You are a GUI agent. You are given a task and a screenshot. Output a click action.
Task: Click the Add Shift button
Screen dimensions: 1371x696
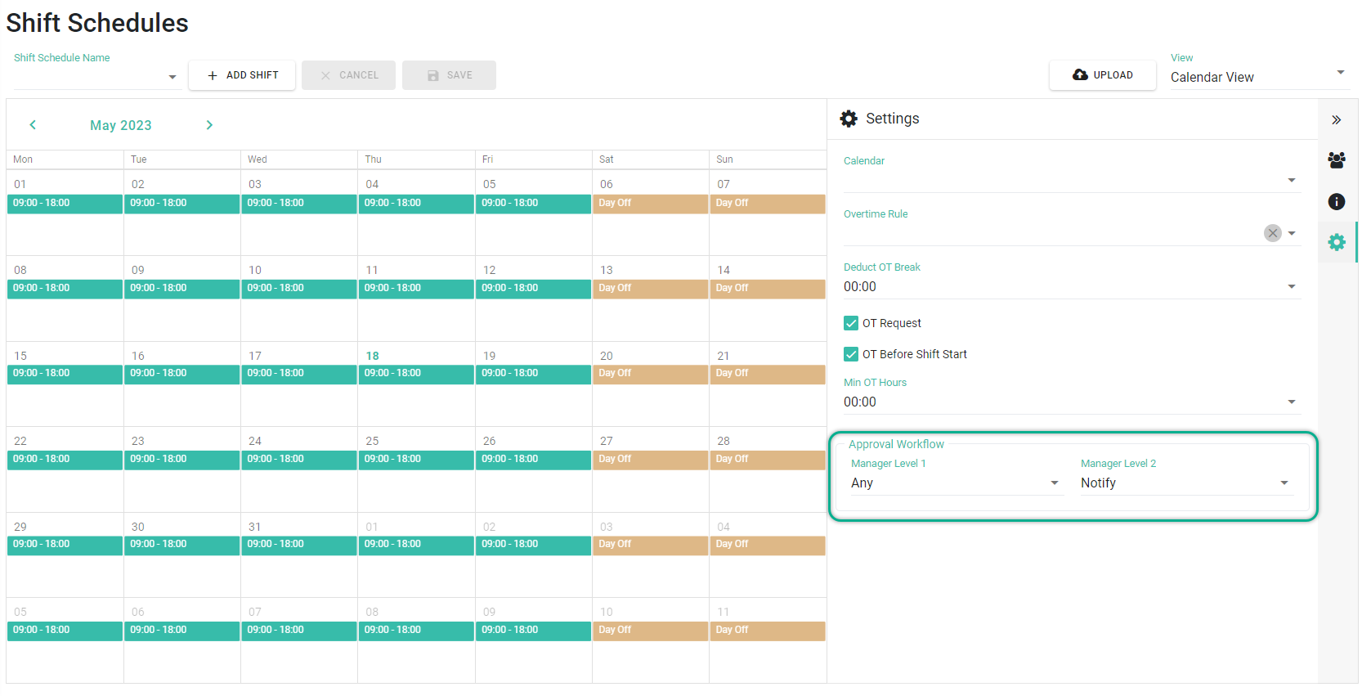[242, 75]
